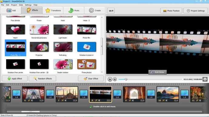The height and width of the screenshot is (117, 209).
Task: Apply Effect to the selected slide
Action: (x=15, y=79)
